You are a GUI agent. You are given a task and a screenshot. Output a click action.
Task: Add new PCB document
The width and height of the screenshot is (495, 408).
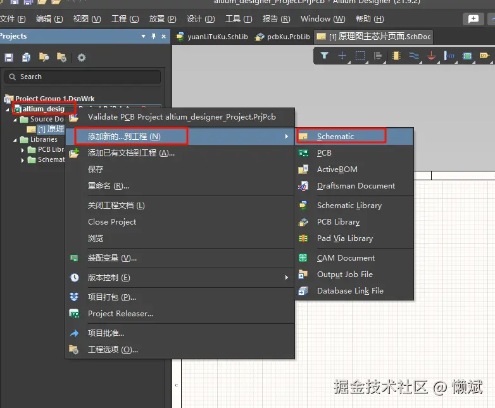pos(354,153)
